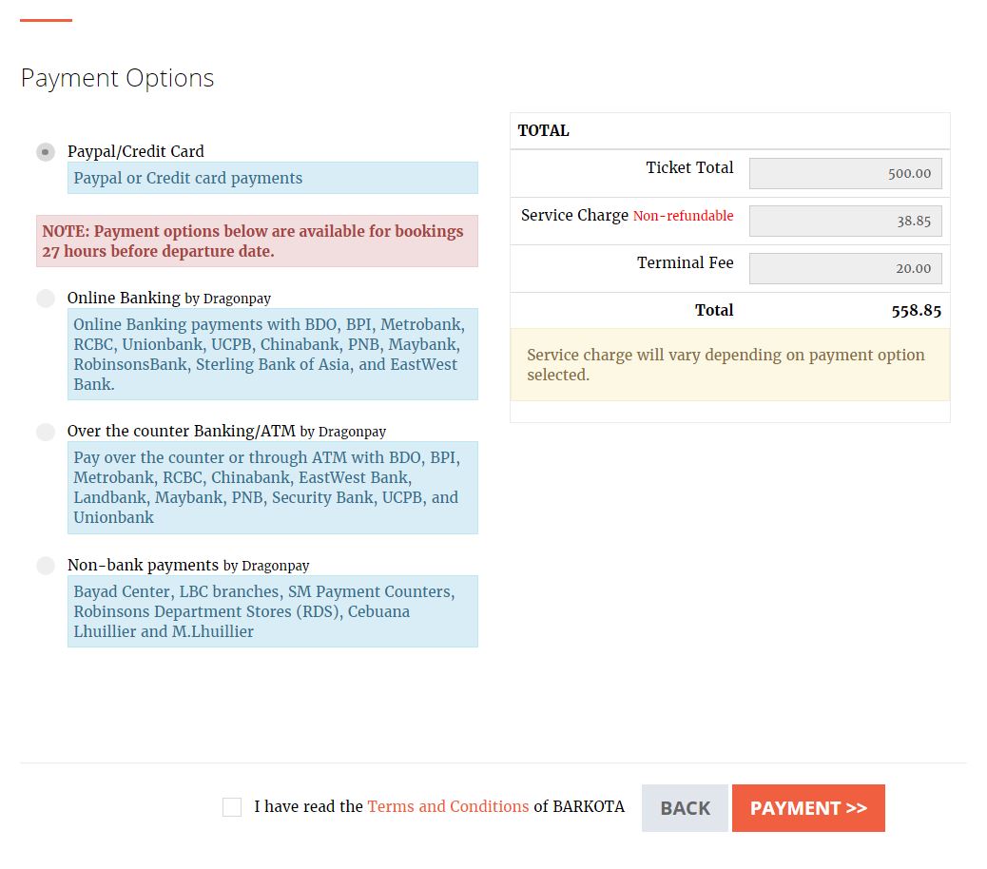Screen dimensions: 987x869
Task: Open the Terms and Conditions link
Action: click(448, 806)
